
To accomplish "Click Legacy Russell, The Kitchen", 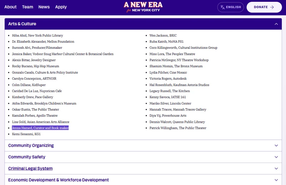I will (169, 91).
